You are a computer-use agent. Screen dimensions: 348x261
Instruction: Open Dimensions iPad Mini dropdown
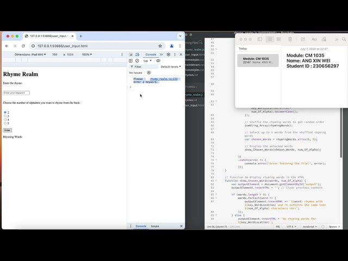[x=30, y=54]
